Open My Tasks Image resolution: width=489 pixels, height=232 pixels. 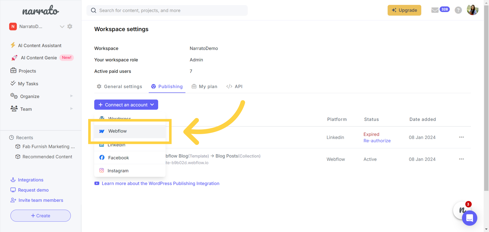[x=28, y=84]
